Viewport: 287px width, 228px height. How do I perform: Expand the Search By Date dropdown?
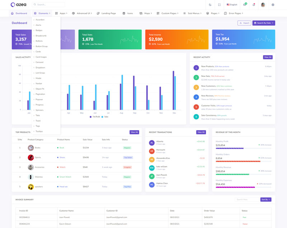click(x=264, y=23)
